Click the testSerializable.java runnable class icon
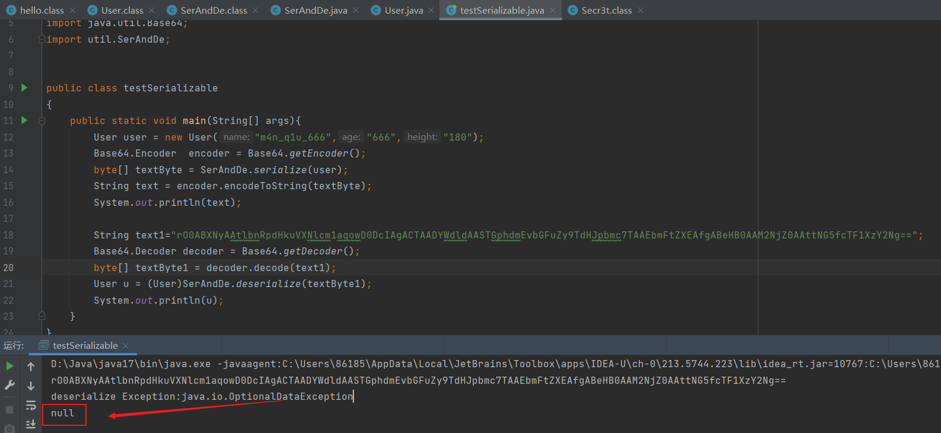 451,10
